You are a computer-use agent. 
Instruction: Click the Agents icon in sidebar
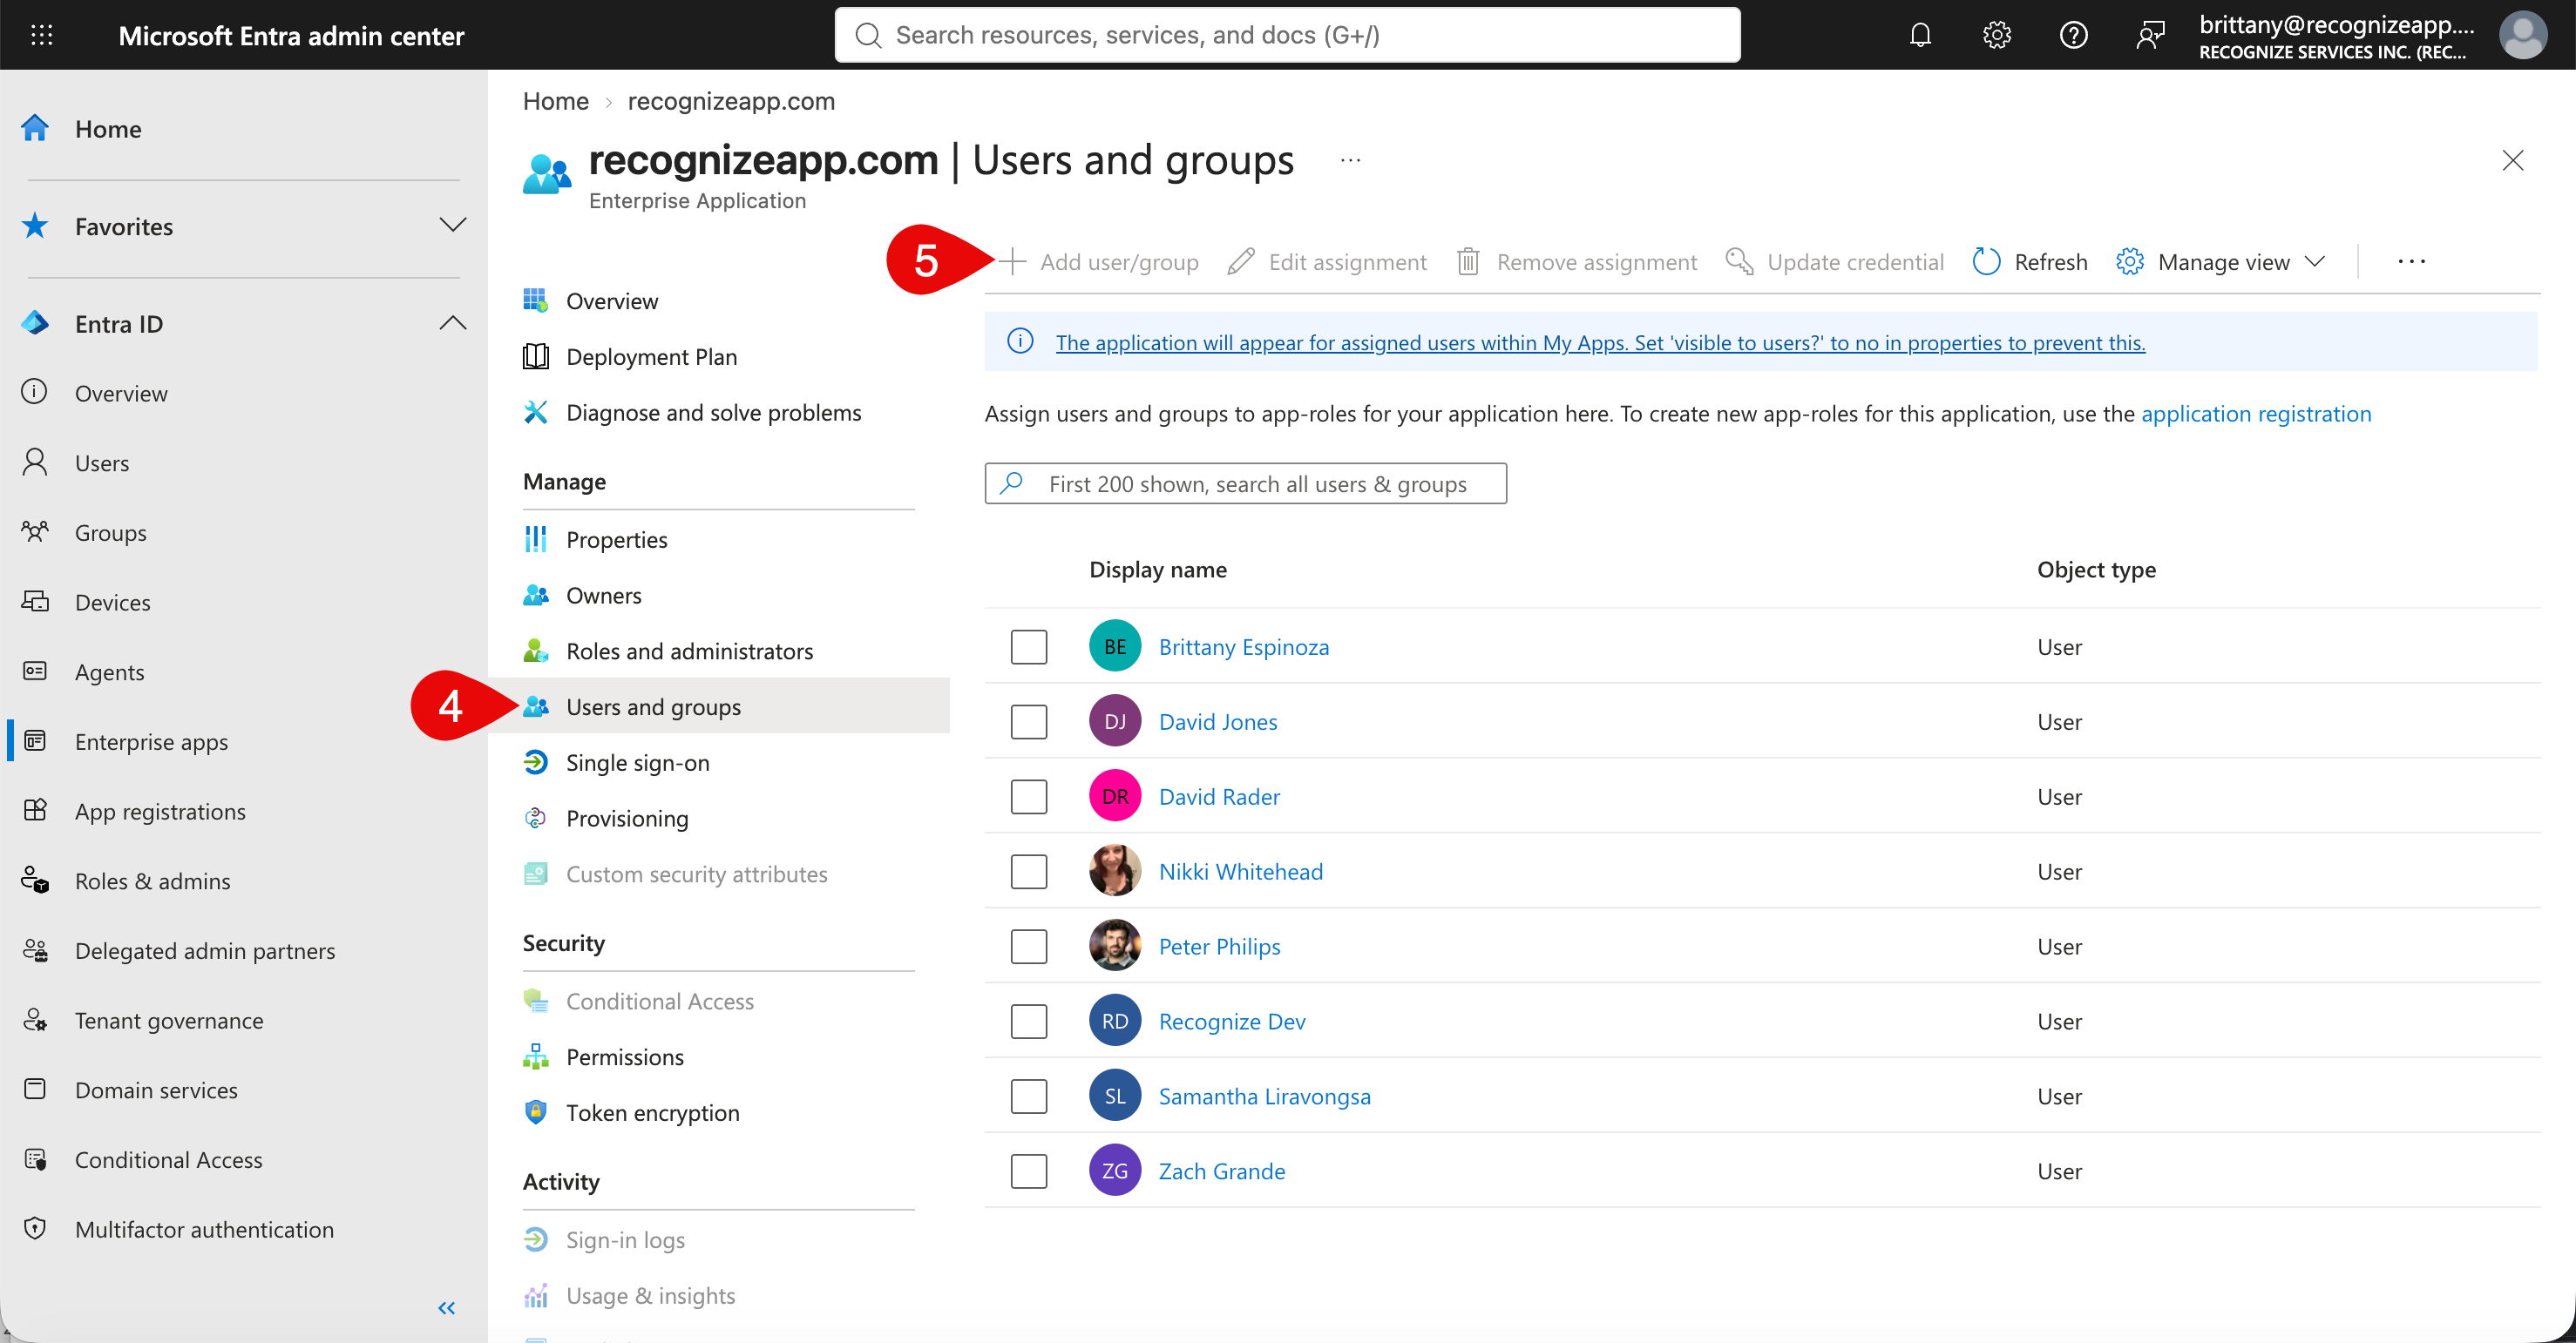coord(35,671)
